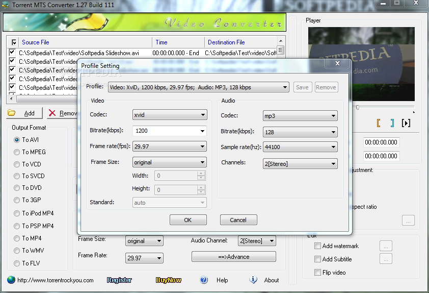Image resolution: width=429 pixels, height=293 pixels.
Task: Click the globe website icon
Action: (x=11, y=280)
